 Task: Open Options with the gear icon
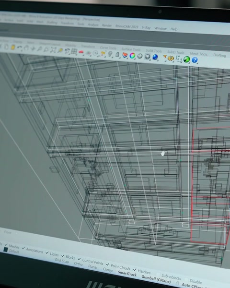point(171,58)
